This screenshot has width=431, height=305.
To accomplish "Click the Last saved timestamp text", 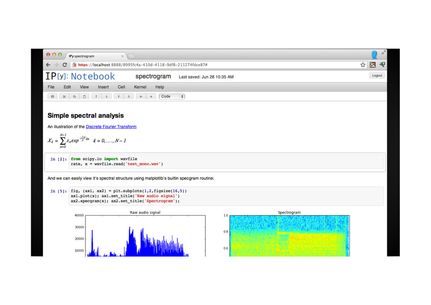I will [206, 77].
